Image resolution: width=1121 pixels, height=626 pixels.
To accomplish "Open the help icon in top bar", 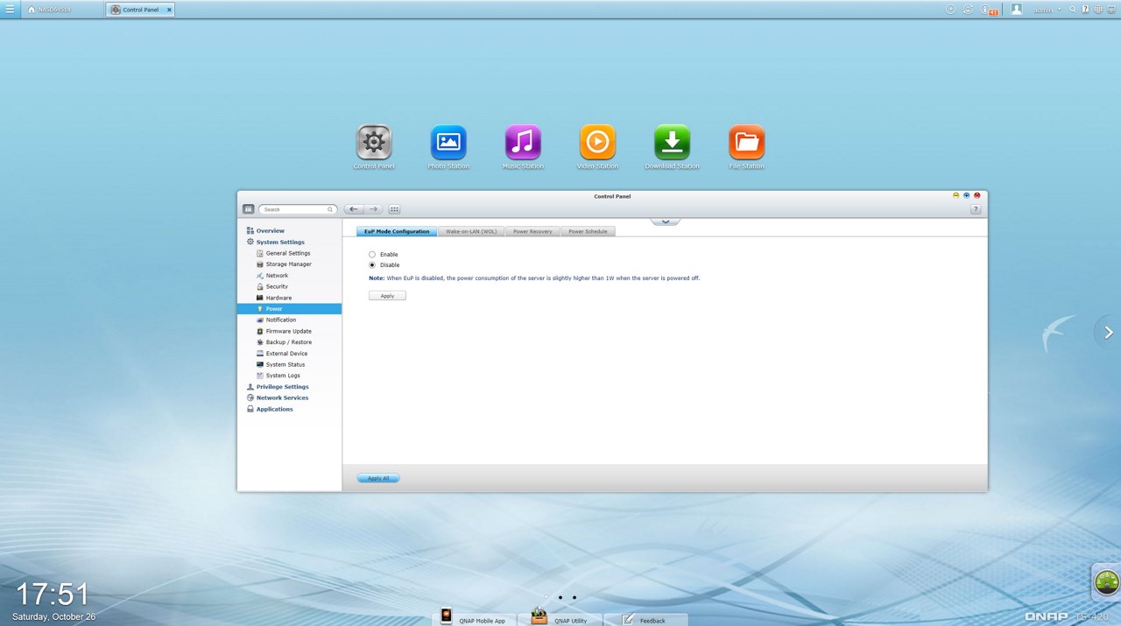I will click(x=1086, y=10).
